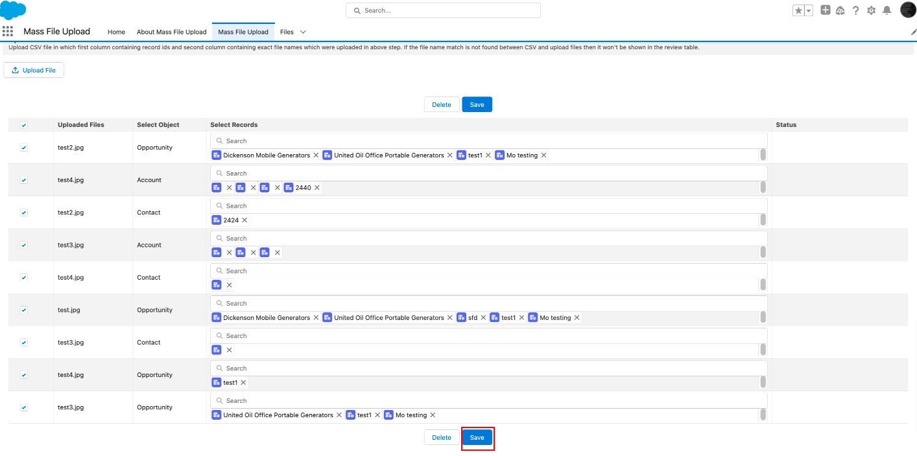Screen dimensions: 917x456
Task: Open the About Mass File Upload tab
Action: coord(171,32)
